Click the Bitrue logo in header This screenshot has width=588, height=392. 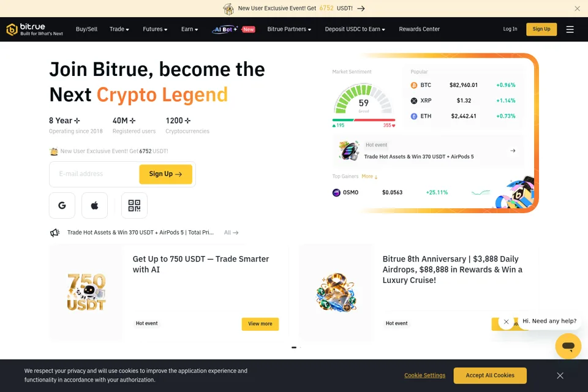[x=34, y=29]
